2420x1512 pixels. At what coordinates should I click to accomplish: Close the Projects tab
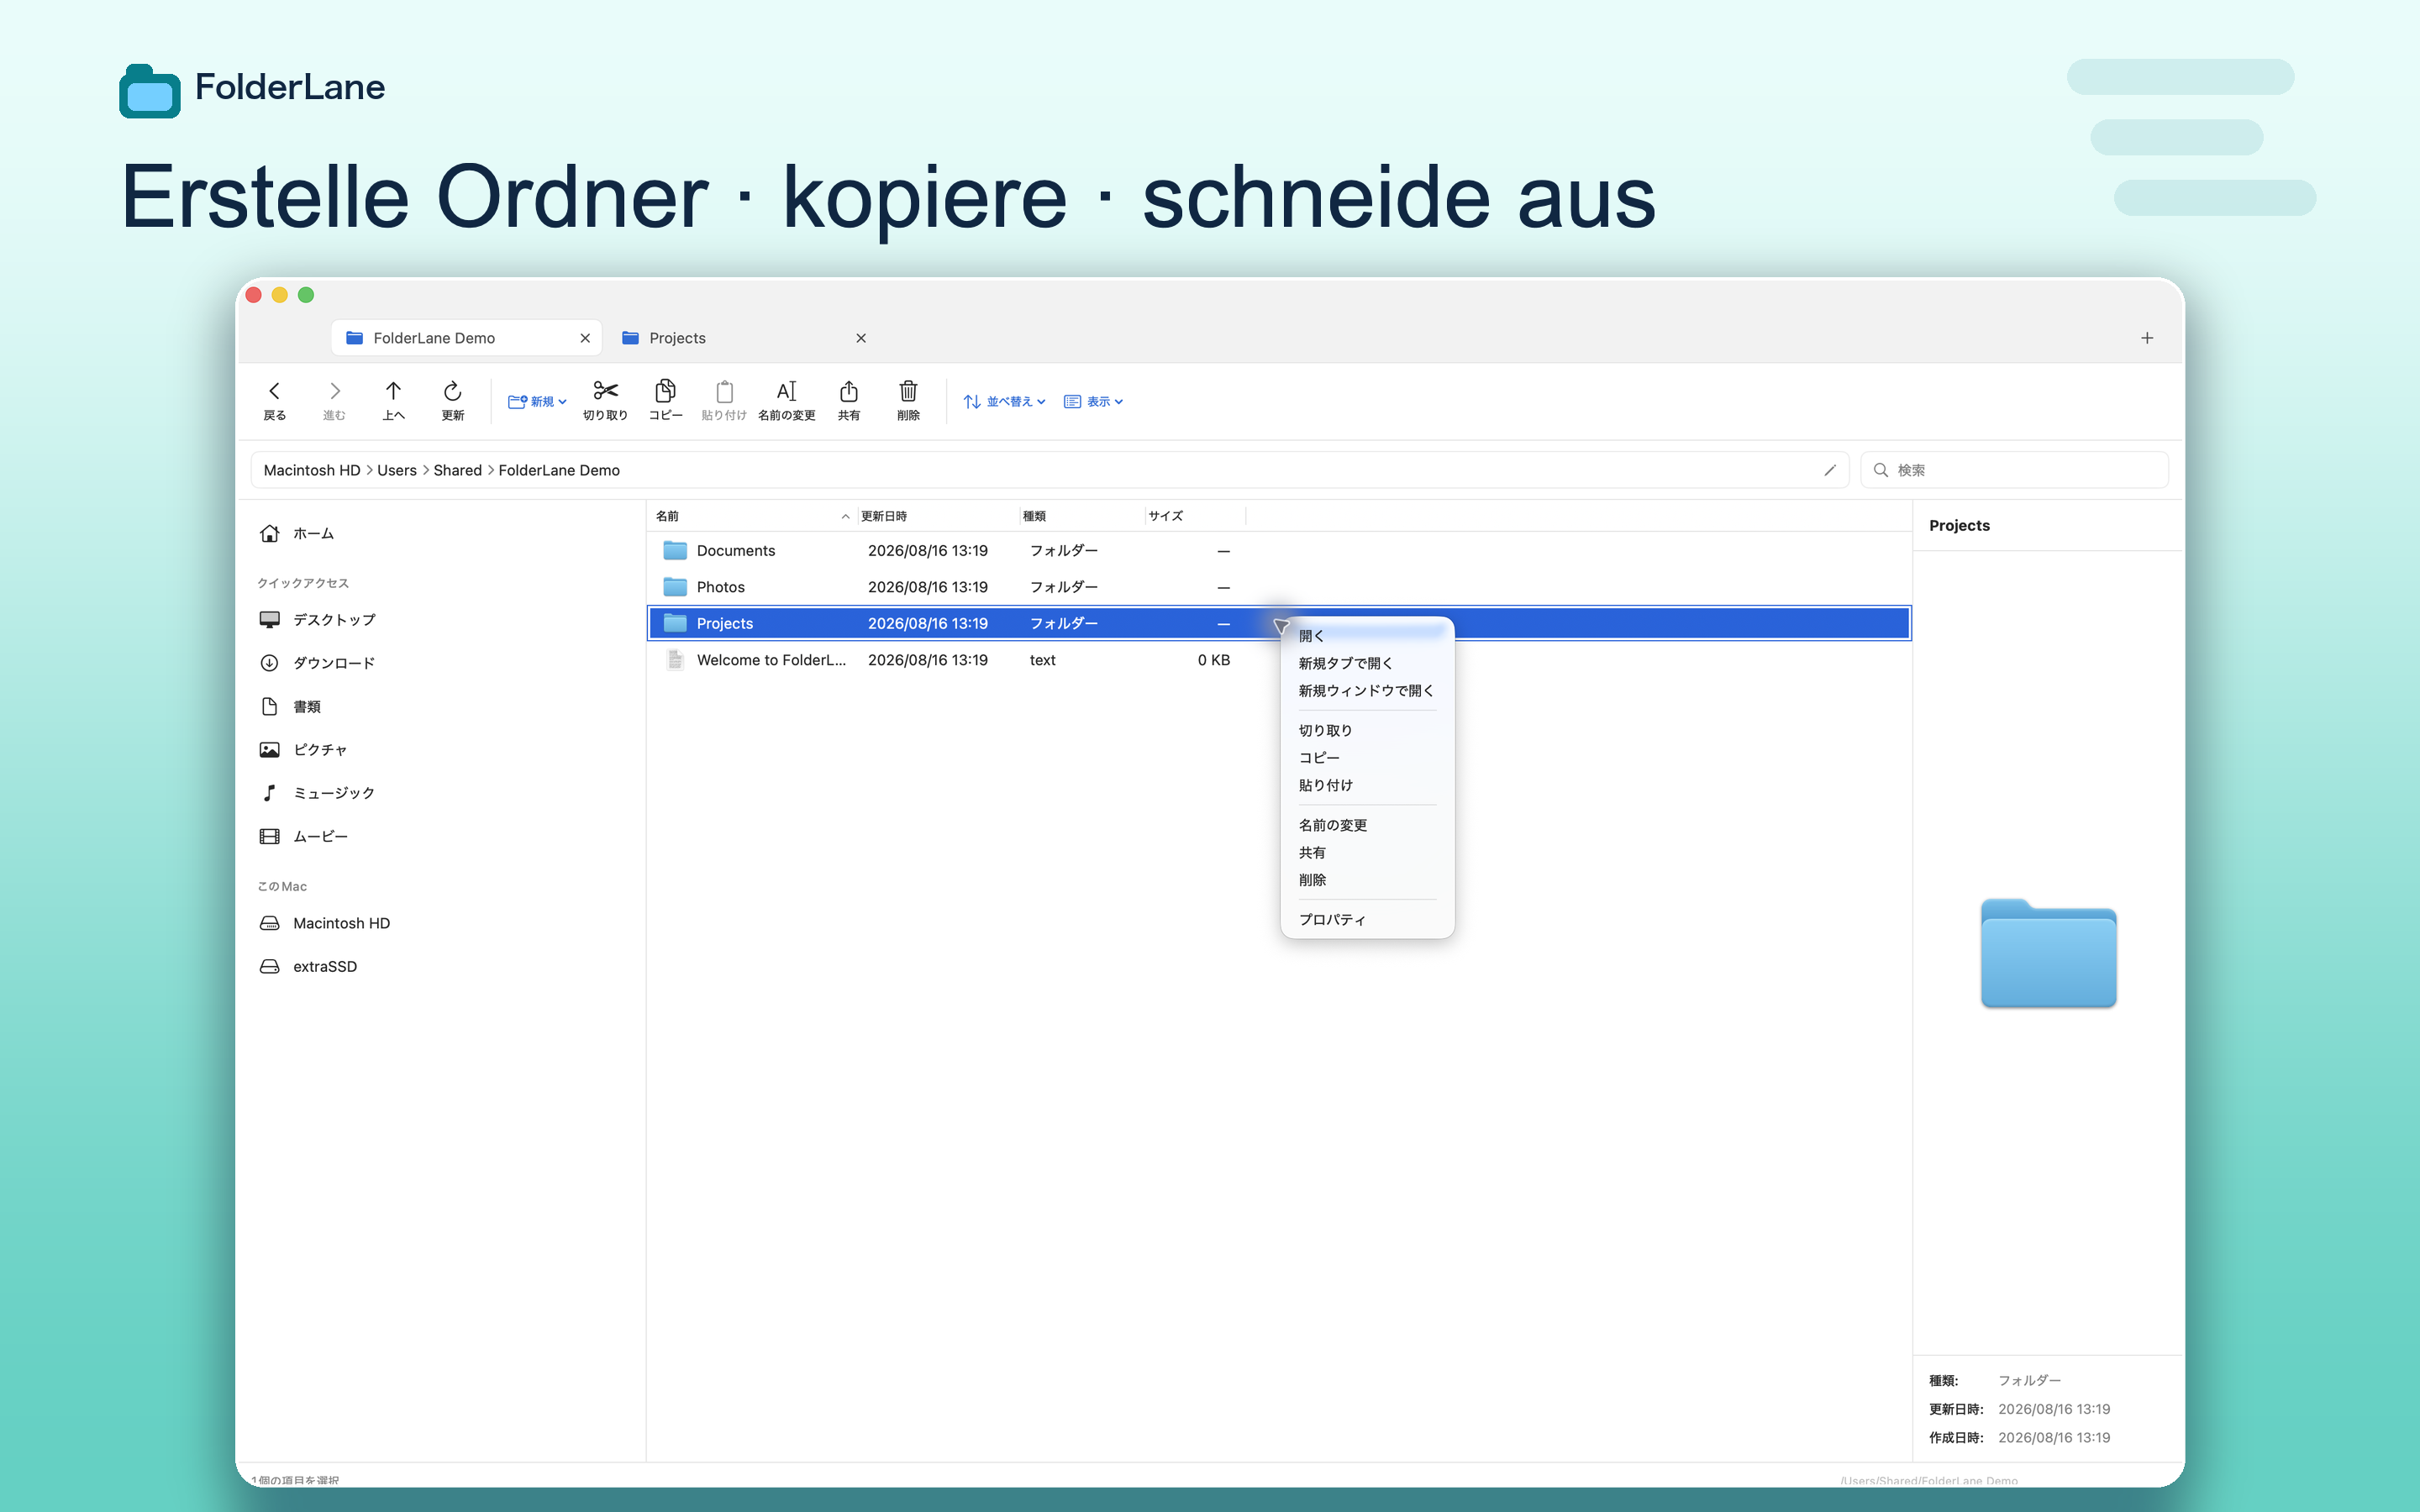click(x=861, y=338)
